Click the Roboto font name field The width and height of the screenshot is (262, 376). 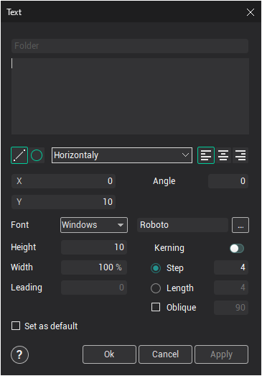point(182,225)
